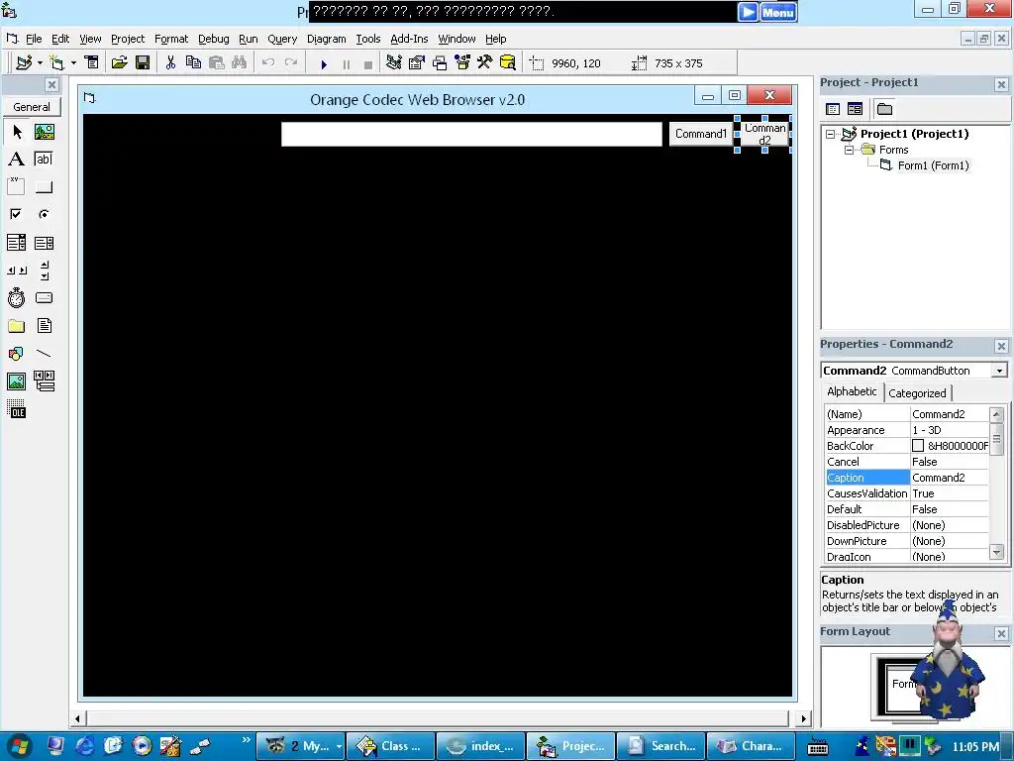The image size is (1014, 761).
Task: Select the Image control tool
Action: pyautogui.click(x=17, y=381)
